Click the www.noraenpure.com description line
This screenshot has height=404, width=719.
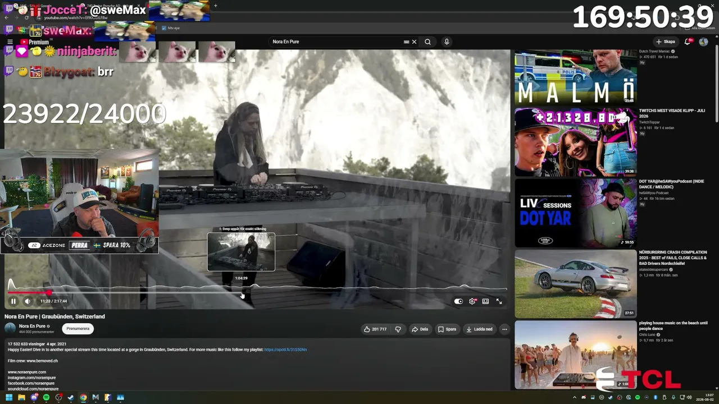point(27,372)
